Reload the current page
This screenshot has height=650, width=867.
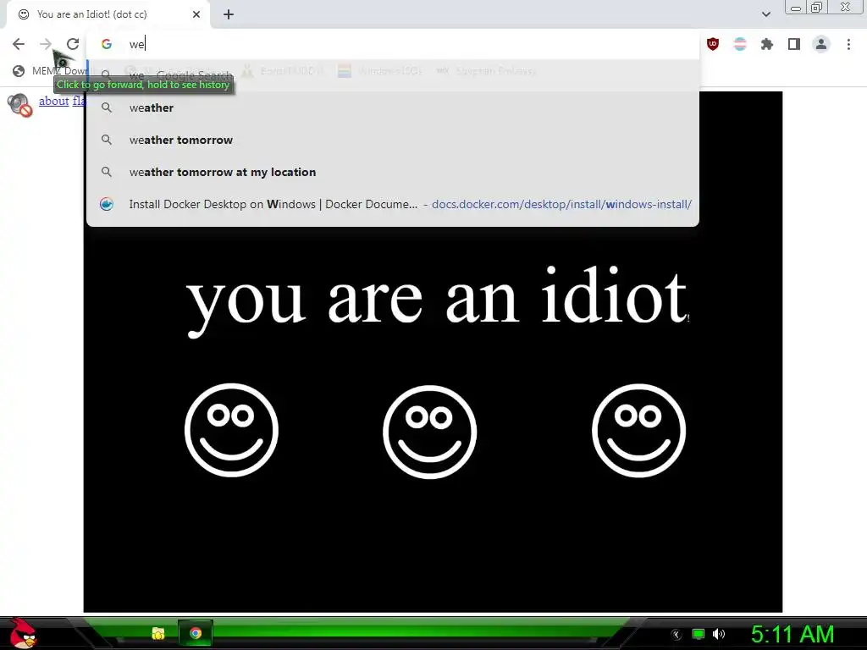tap(73, 44)
